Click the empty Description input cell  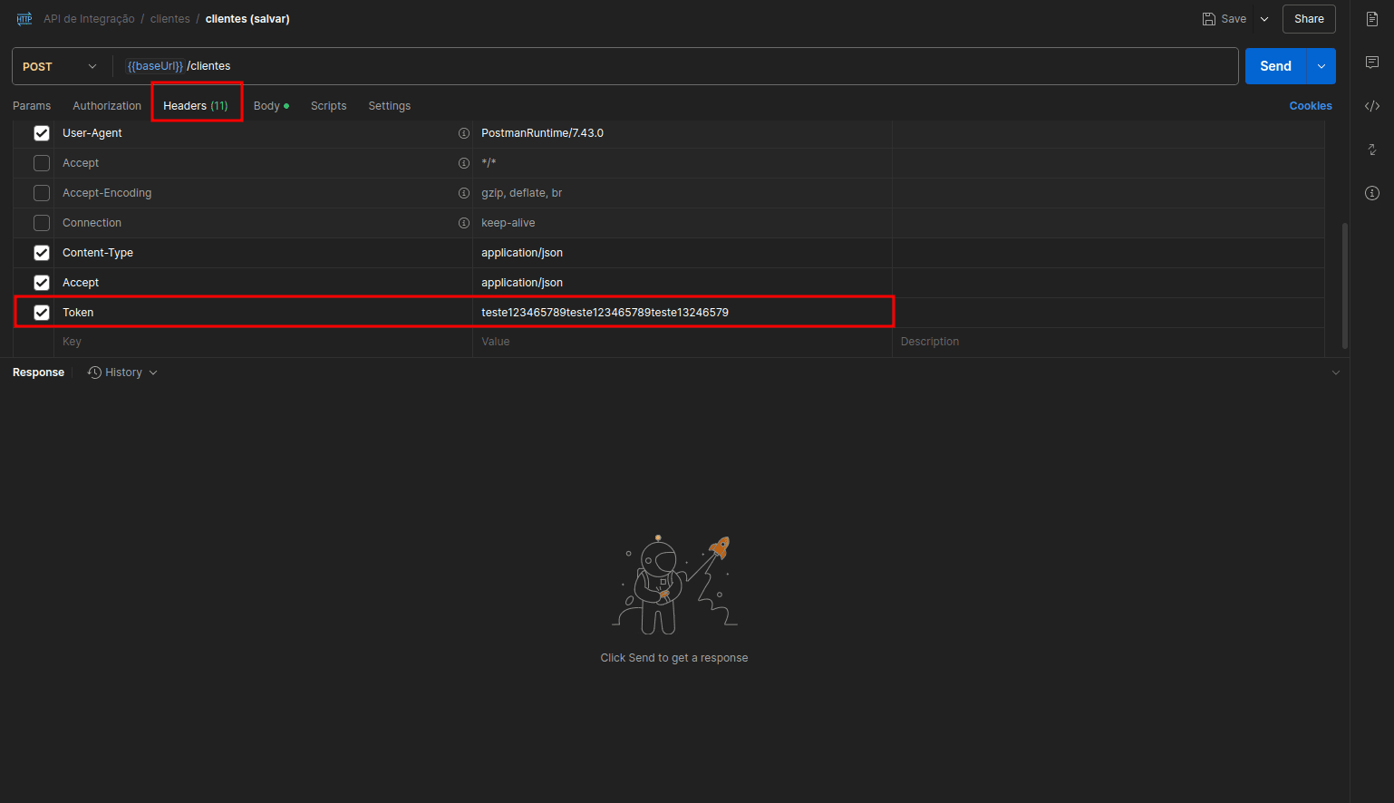pyautogui.click(x=1108, y=342)
